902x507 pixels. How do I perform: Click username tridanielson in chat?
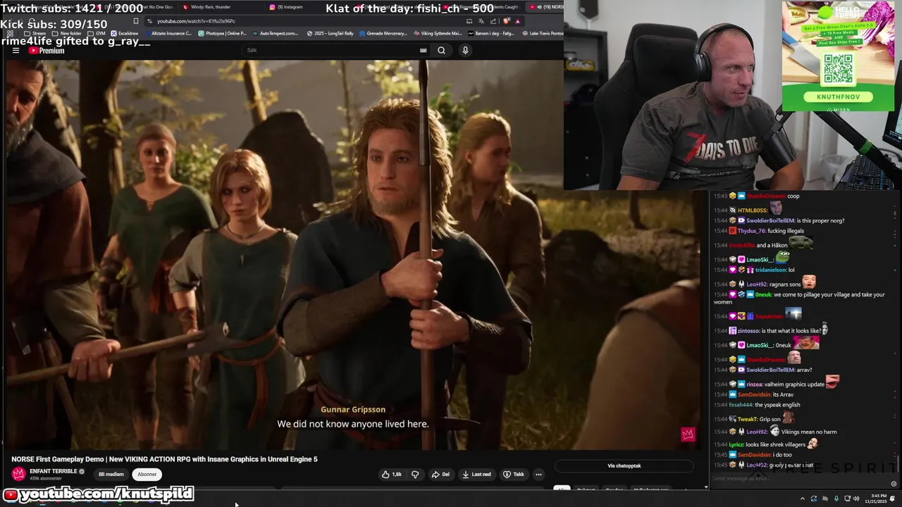coord(770,270)
